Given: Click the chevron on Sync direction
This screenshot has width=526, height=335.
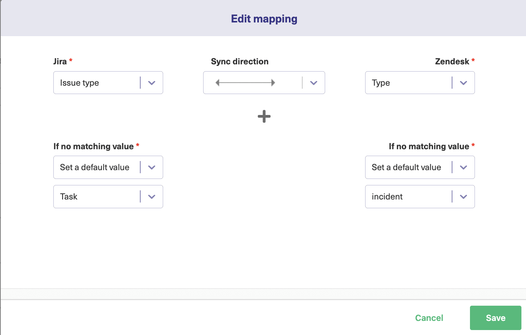Looking at the screenshot, I should tap(313, 82).
